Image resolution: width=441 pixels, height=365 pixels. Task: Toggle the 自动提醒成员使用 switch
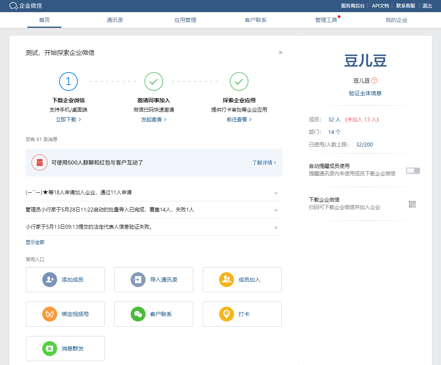point(413,171)
